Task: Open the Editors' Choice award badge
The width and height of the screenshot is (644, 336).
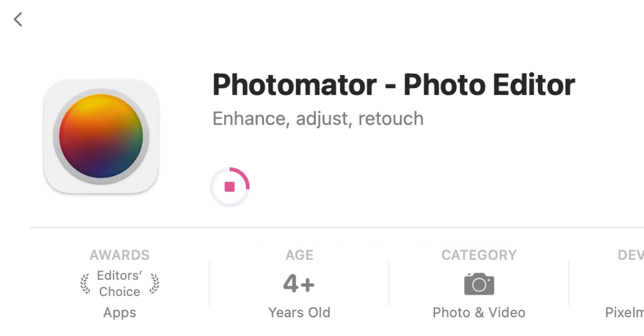Action: pos(119,284)
